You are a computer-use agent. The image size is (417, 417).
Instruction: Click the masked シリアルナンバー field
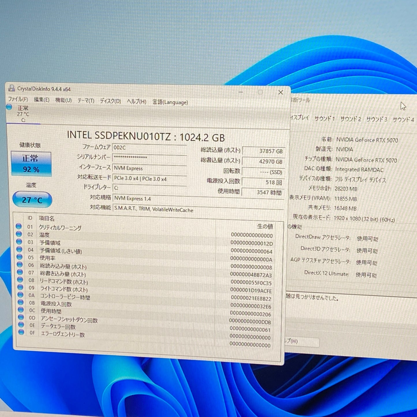(149, 158)
